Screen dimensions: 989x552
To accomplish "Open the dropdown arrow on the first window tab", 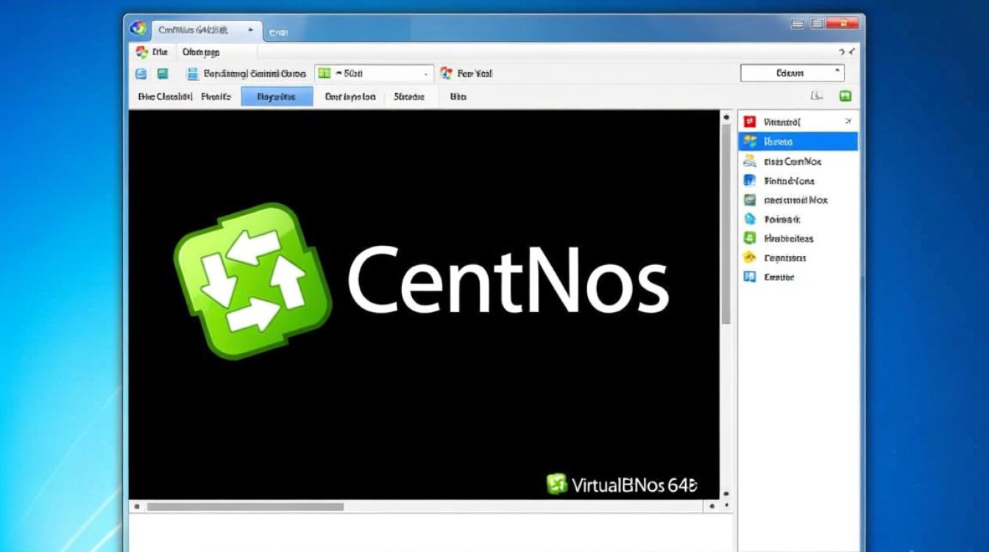I will [250, 30].
